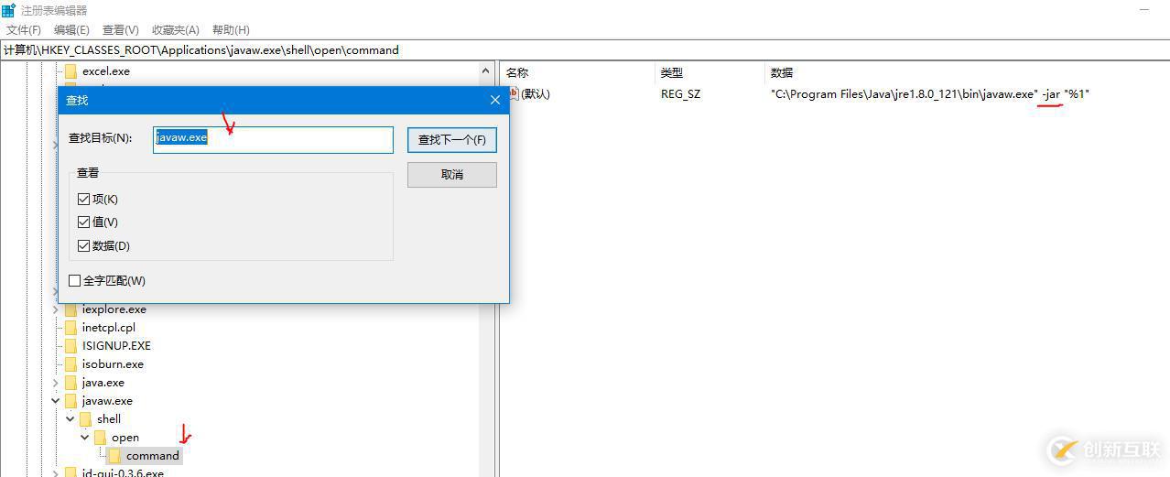Select the open tree item
The height and width of the screenshot is (477, 1170).
point(125,438)
